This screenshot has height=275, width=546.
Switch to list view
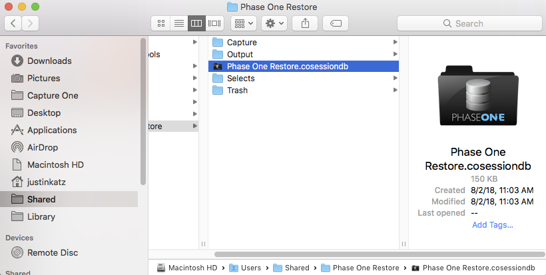(179, 23)
